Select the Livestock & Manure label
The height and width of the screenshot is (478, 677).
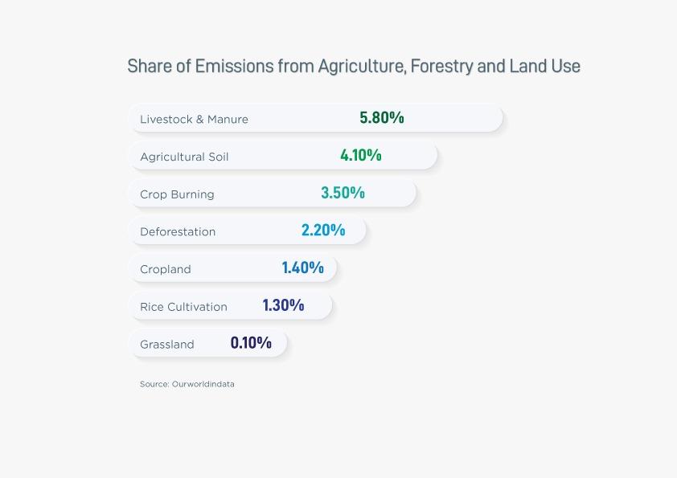194,119
